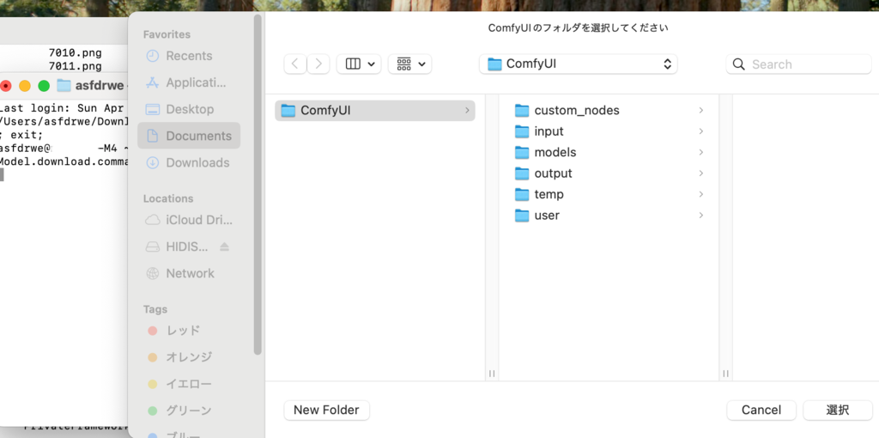This screenshot has height=438, width=879.
Task: Click the custom_nodes folder icon
Action: coord(522,111)
